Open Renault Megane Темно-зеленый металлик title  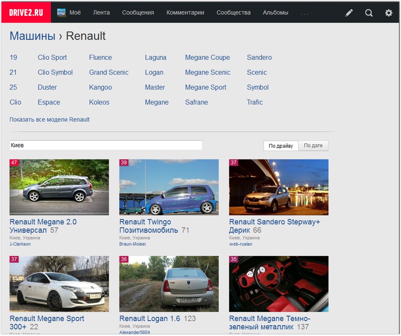coord(269,323)
